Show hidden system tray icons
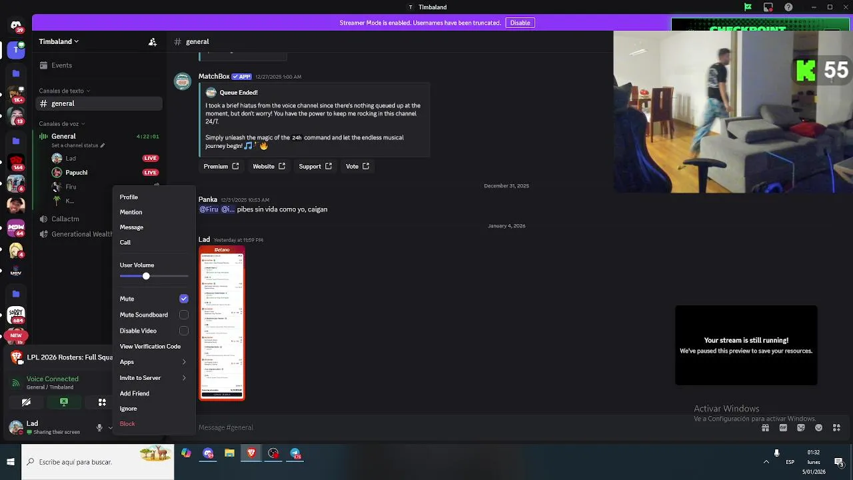Viewport: 853px width, 480px height. click(766, 462)
